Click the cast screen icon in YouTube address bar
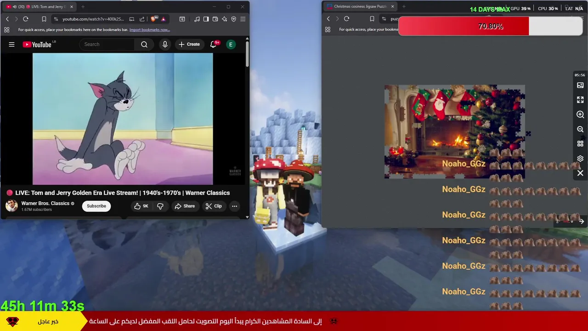The image size is (588, 331). [132, 19]
